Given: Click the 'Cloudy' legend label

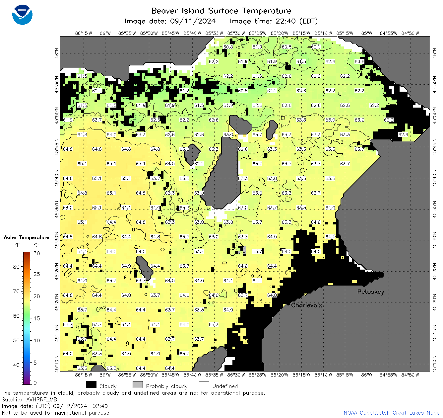Looking at the screenshot, I should pyautogui.click(x=108, y=386).
